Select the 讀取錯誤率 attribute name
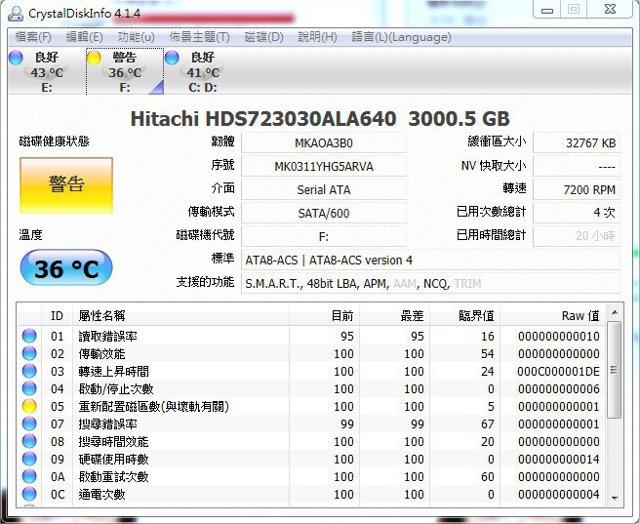640x524 pixels. (x=107, y=337)
